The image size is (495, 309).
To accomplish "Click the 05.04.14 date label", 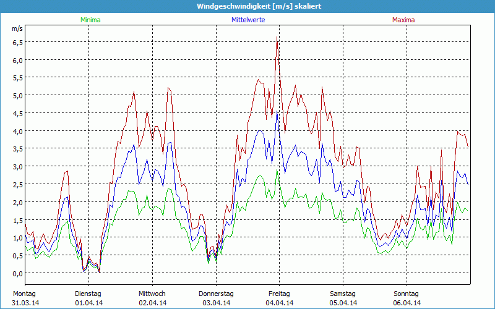I will click(x=343, y=303).
